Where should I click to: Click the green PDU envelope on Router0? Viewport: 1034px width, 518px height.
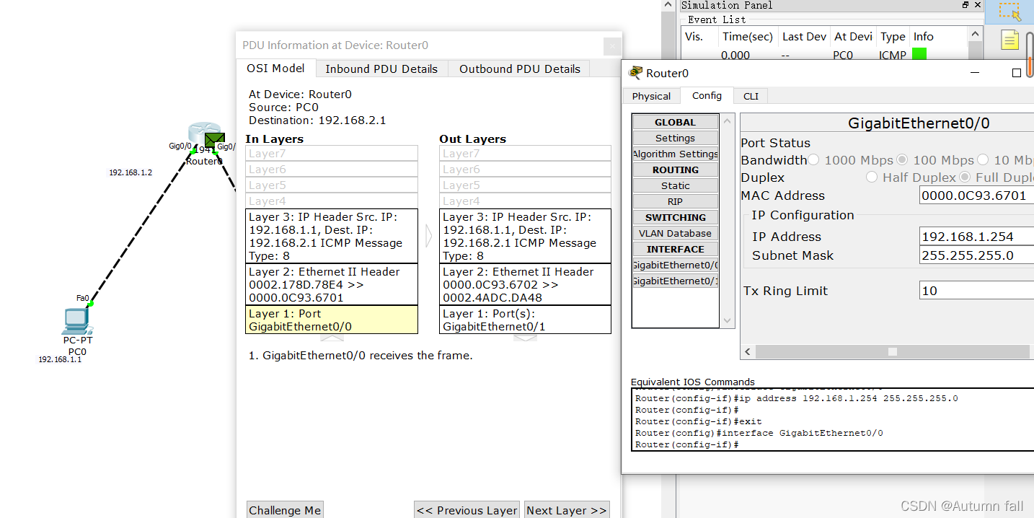pos(214,140)
